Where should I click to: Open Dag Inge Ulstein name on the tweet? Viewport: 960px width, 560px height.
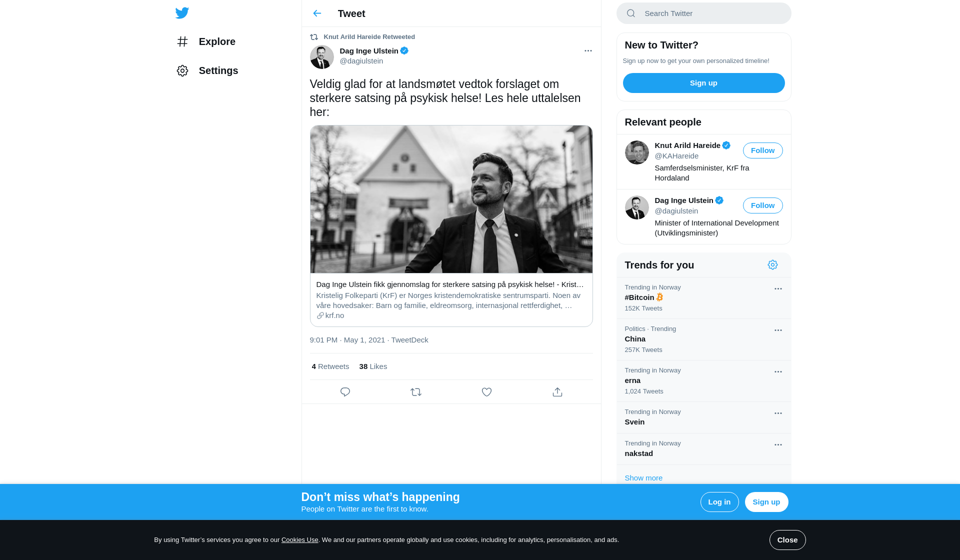[x=369, y=51]
